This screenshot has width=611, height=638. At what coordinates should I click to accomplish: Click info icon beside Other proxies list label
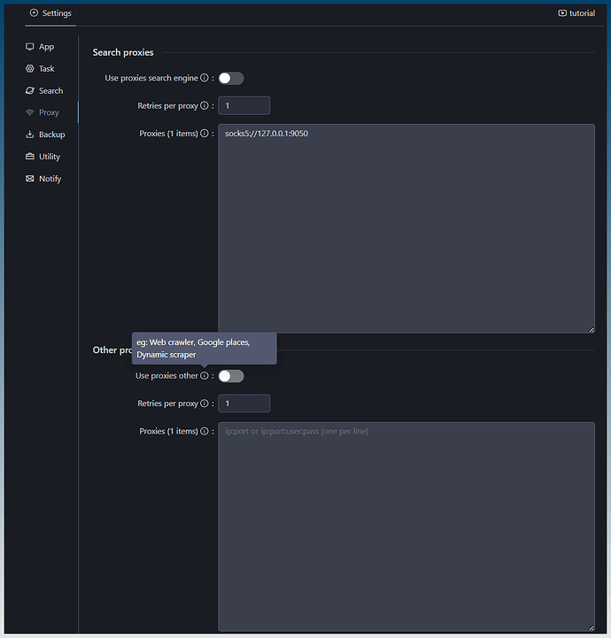[205, 431]
